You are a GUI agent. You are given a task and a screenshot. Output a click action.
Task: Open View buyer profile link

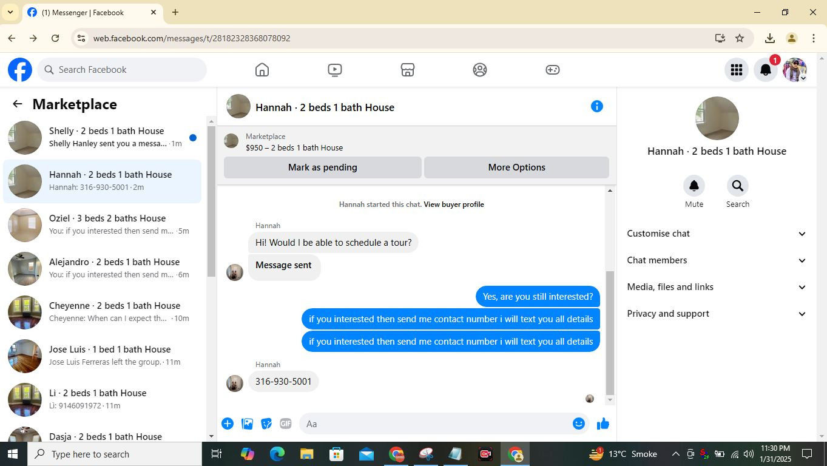[x=454, y=204]
